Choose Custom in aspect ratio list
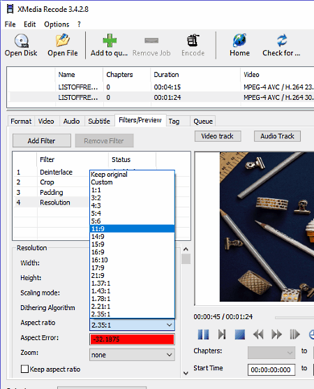The image size is (314, 389). (132, 182)
